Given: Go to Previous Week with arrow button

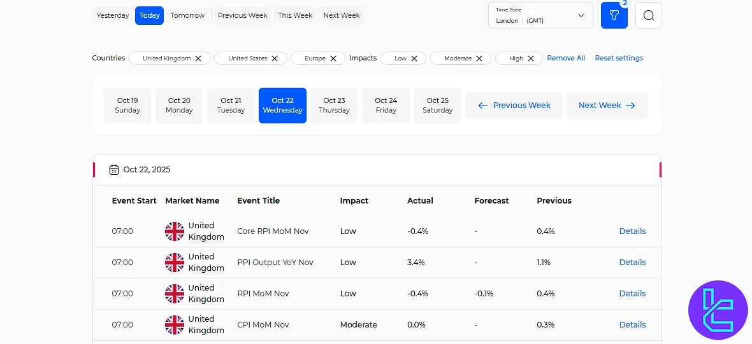Looking at the screenshot, I should pos(514,106).
